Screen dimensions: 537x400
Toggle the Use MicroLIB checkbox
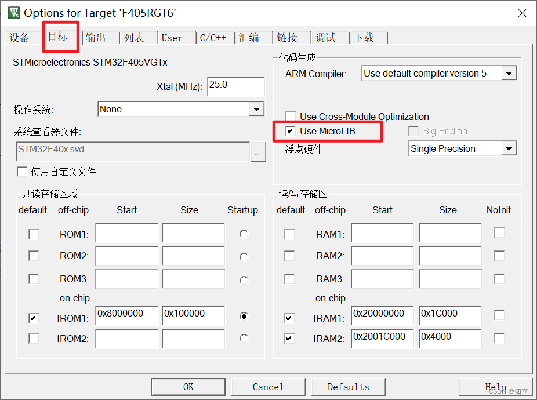291,131
